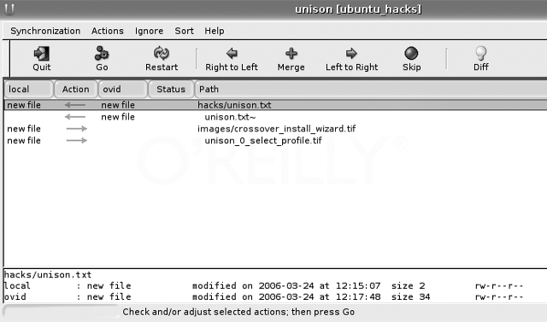Open the Help menu
Viewport: 547px width, 322px height.
click(x=215, y=31)
